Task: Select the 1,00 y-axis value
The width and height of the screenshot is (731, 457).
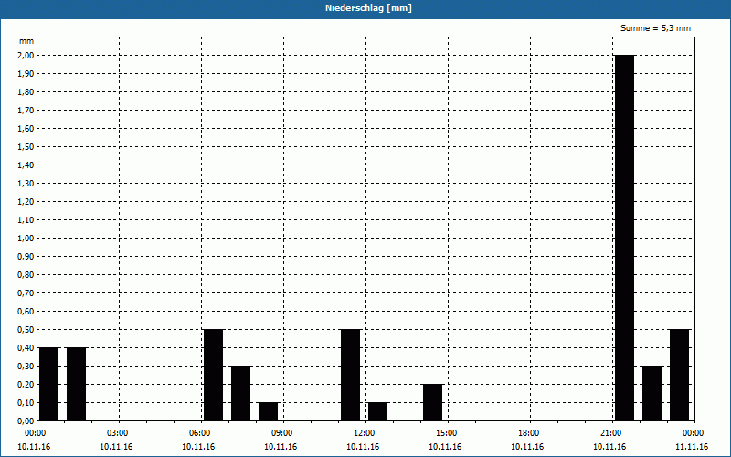Action: pos(26,239)
